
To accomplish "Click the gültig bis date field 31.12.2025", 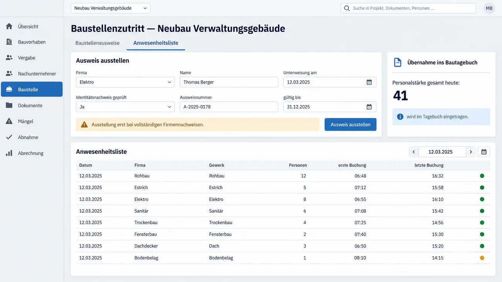I will (330, 107).
